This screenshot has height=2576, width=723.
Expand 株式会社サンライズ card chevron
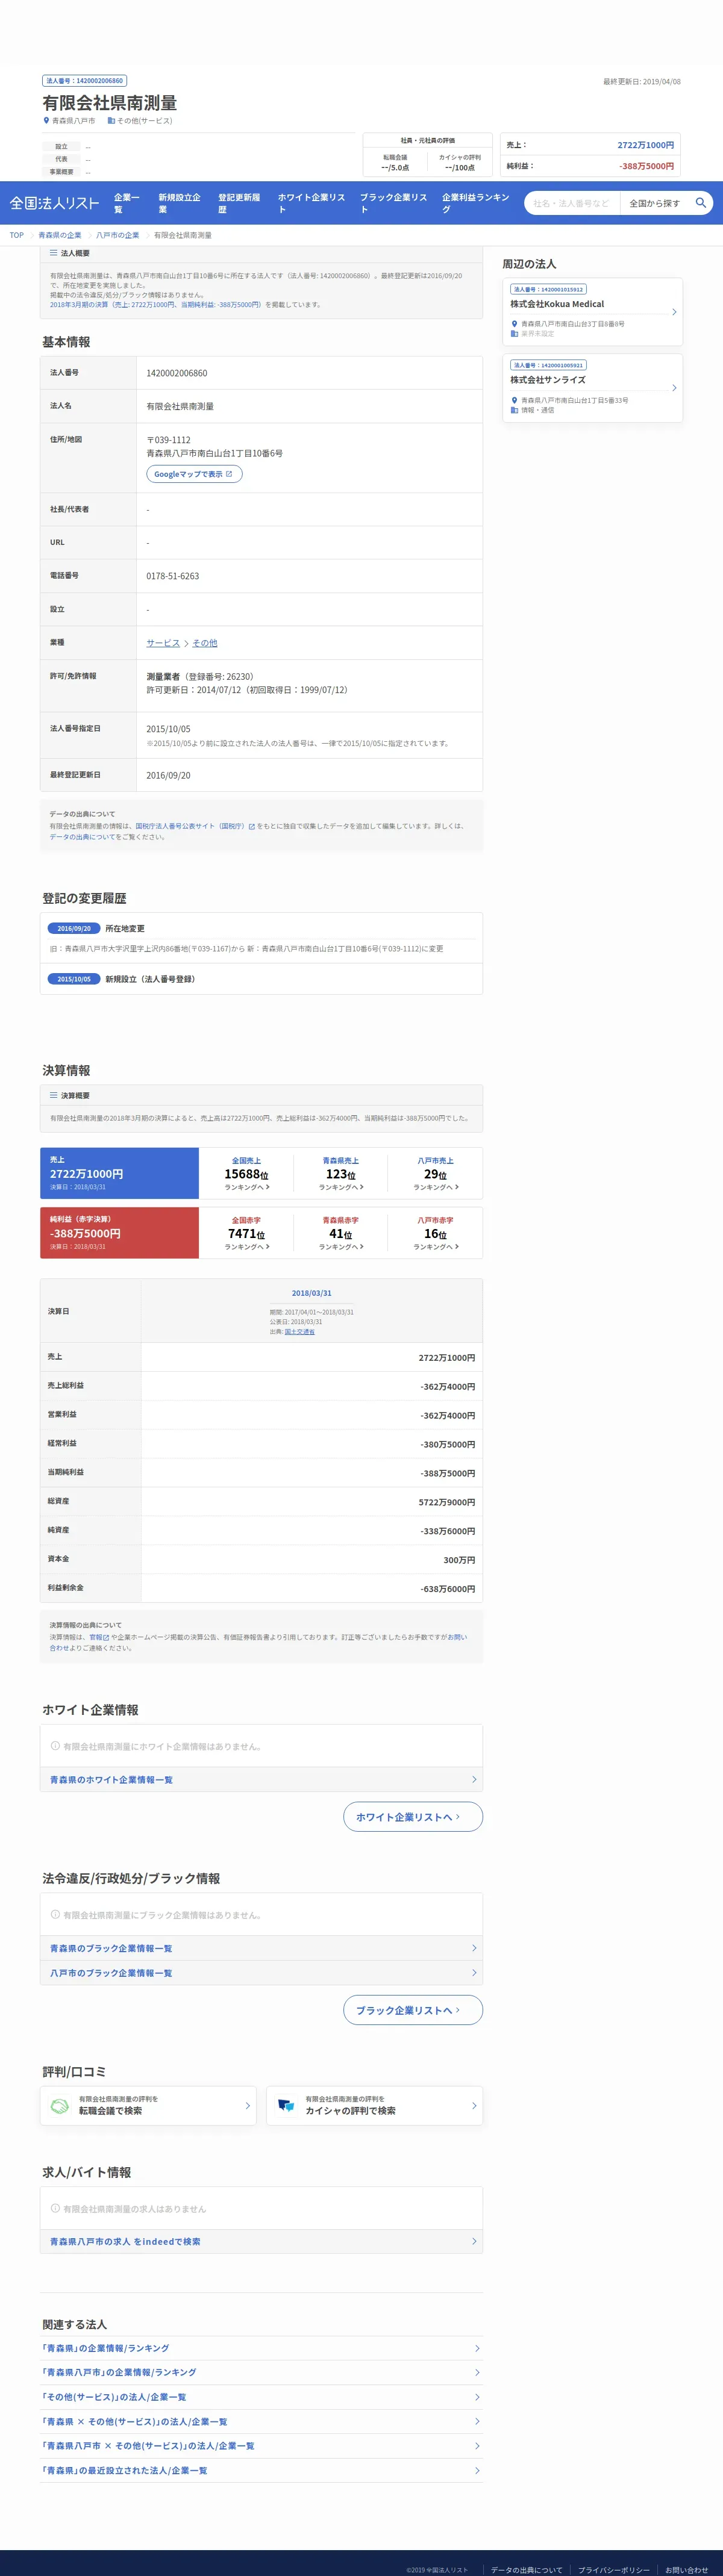[674, 388]
